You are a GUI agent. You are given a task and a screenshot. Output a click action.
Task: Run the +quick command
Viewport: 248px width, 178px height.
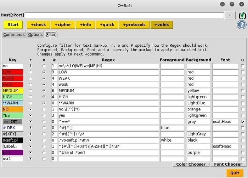107,25
